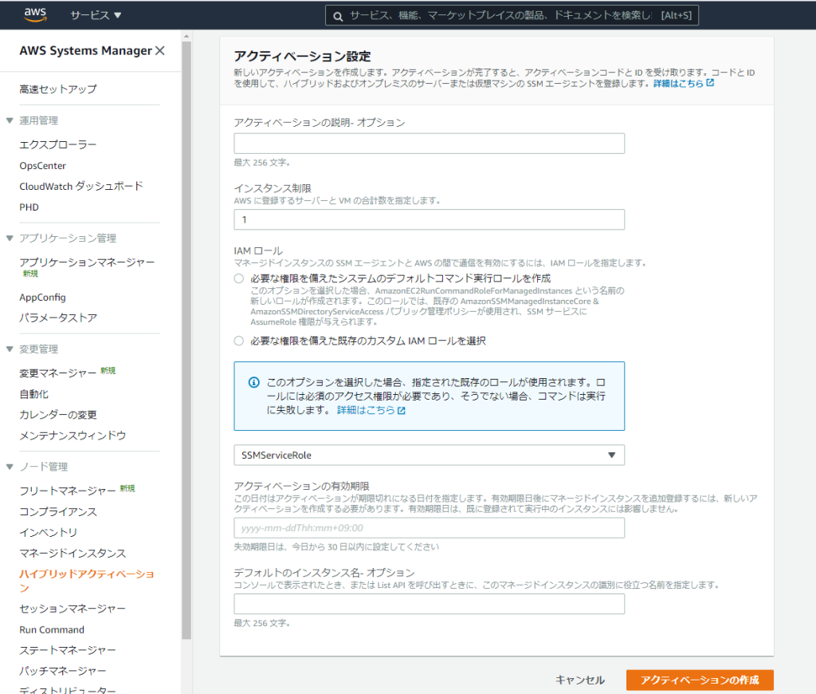
Task: Open 高速セットアップ in the sidebar
Action: [57, 89]
